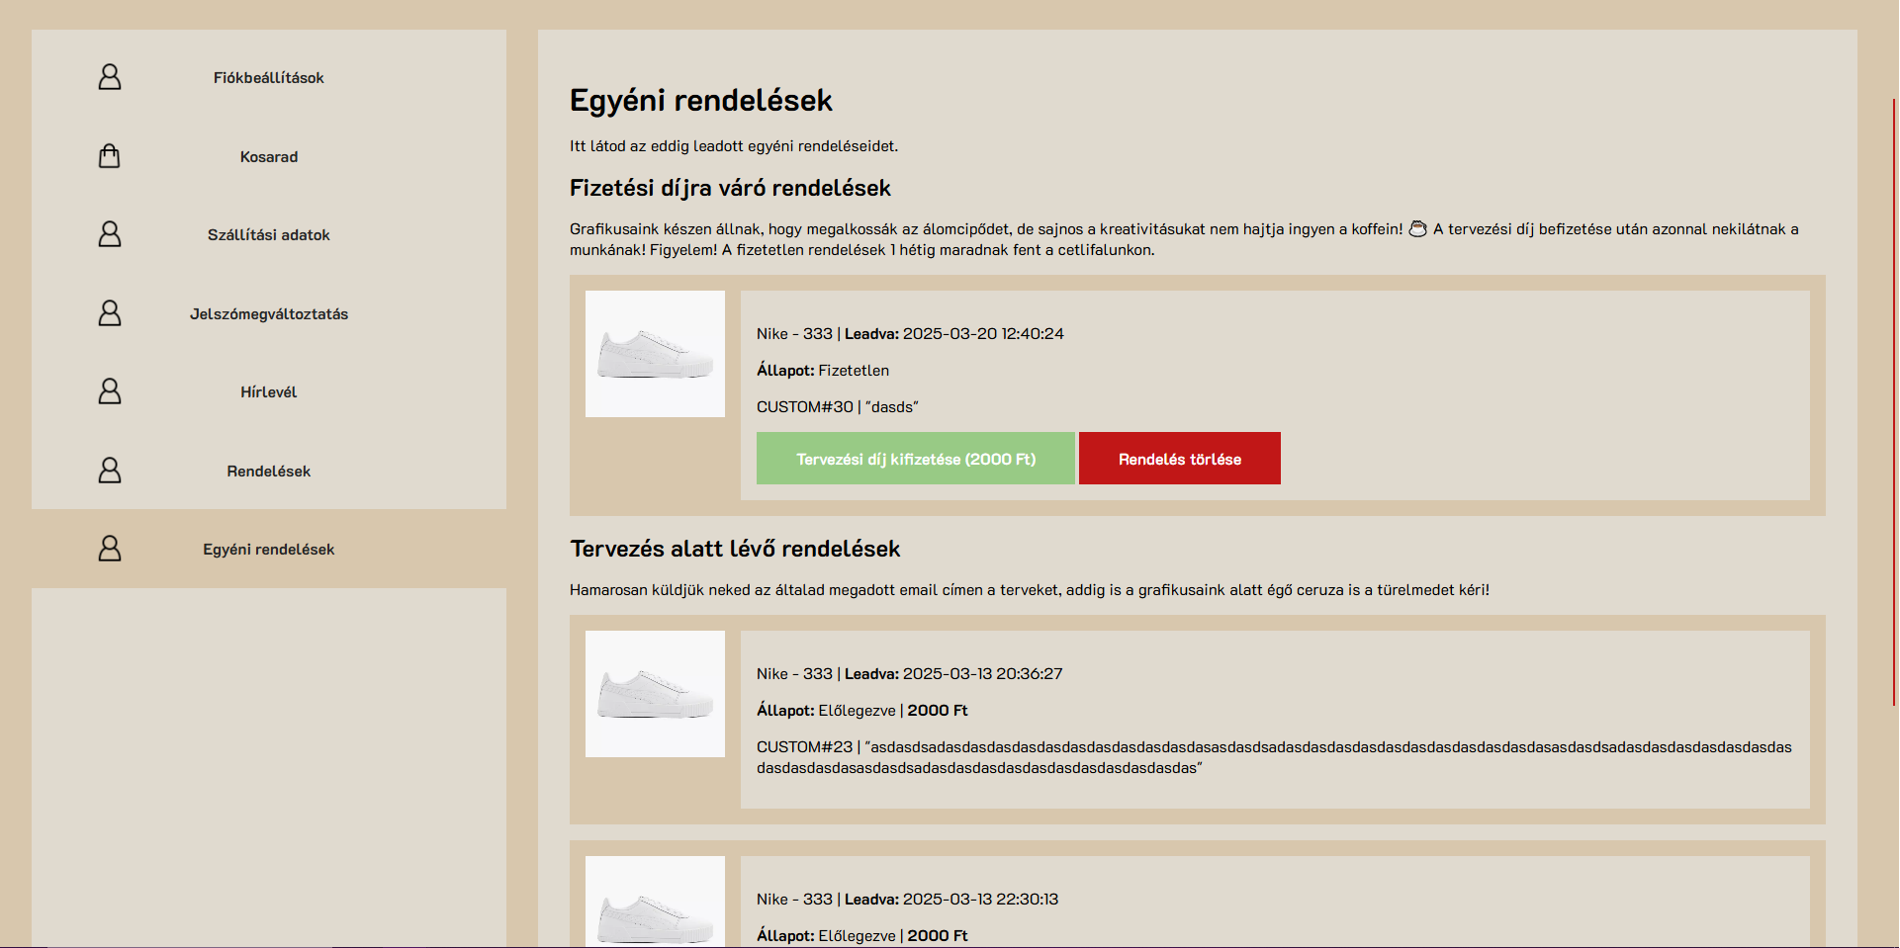Click the icon beside Rendelések
The width and height of the screenshot is (1900, 948).
(110, 471)
